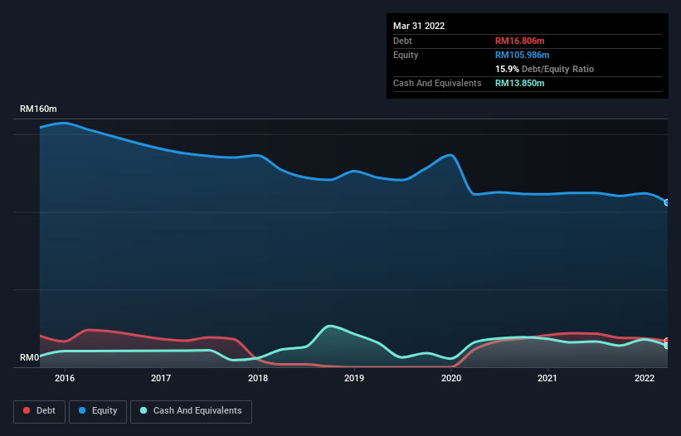Viewport: 681px width, 436px height.
Task: Click the 2018 x-axis label
Action: coord(258,378)
